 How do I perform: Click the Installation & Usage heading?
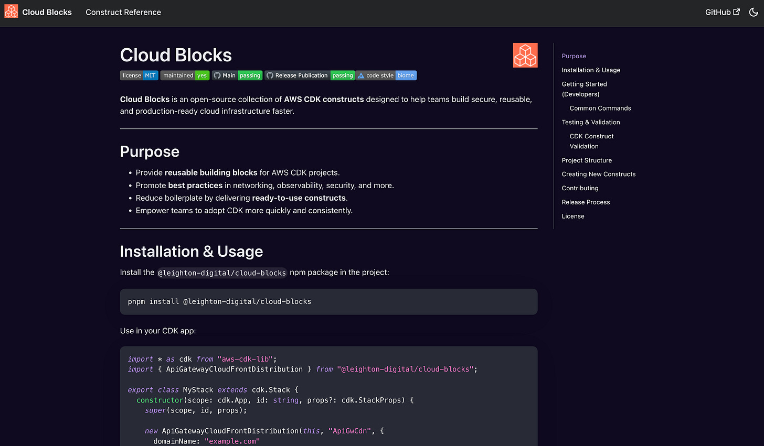tap(192, 252)
